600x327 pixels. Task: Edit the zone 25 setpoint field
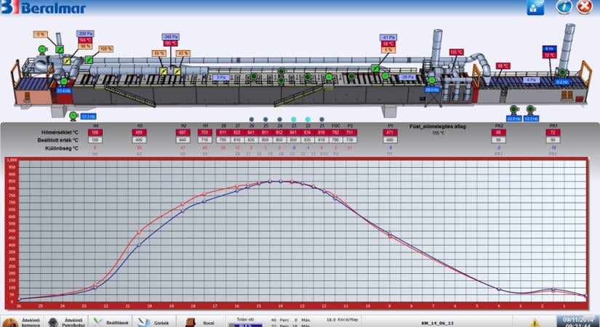click(x=265, y=140)
